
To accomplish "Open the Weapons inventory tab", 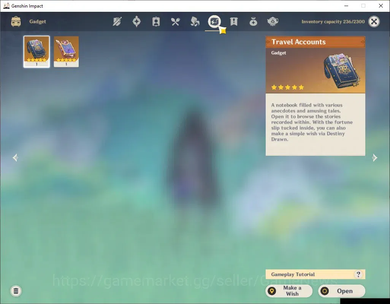I will (117, 22).
